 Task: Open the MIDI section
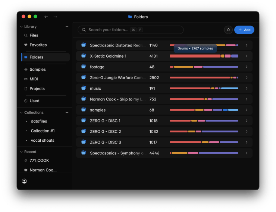click(x=34, y=79)
